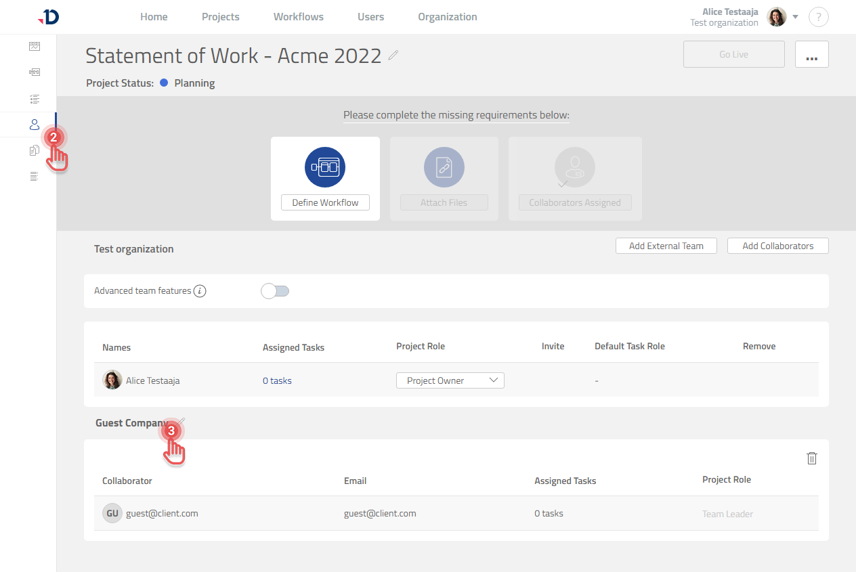Select the collaborators person icon in sidebar
The width and height of the screenshot is (856, 572).
[35, 125]
